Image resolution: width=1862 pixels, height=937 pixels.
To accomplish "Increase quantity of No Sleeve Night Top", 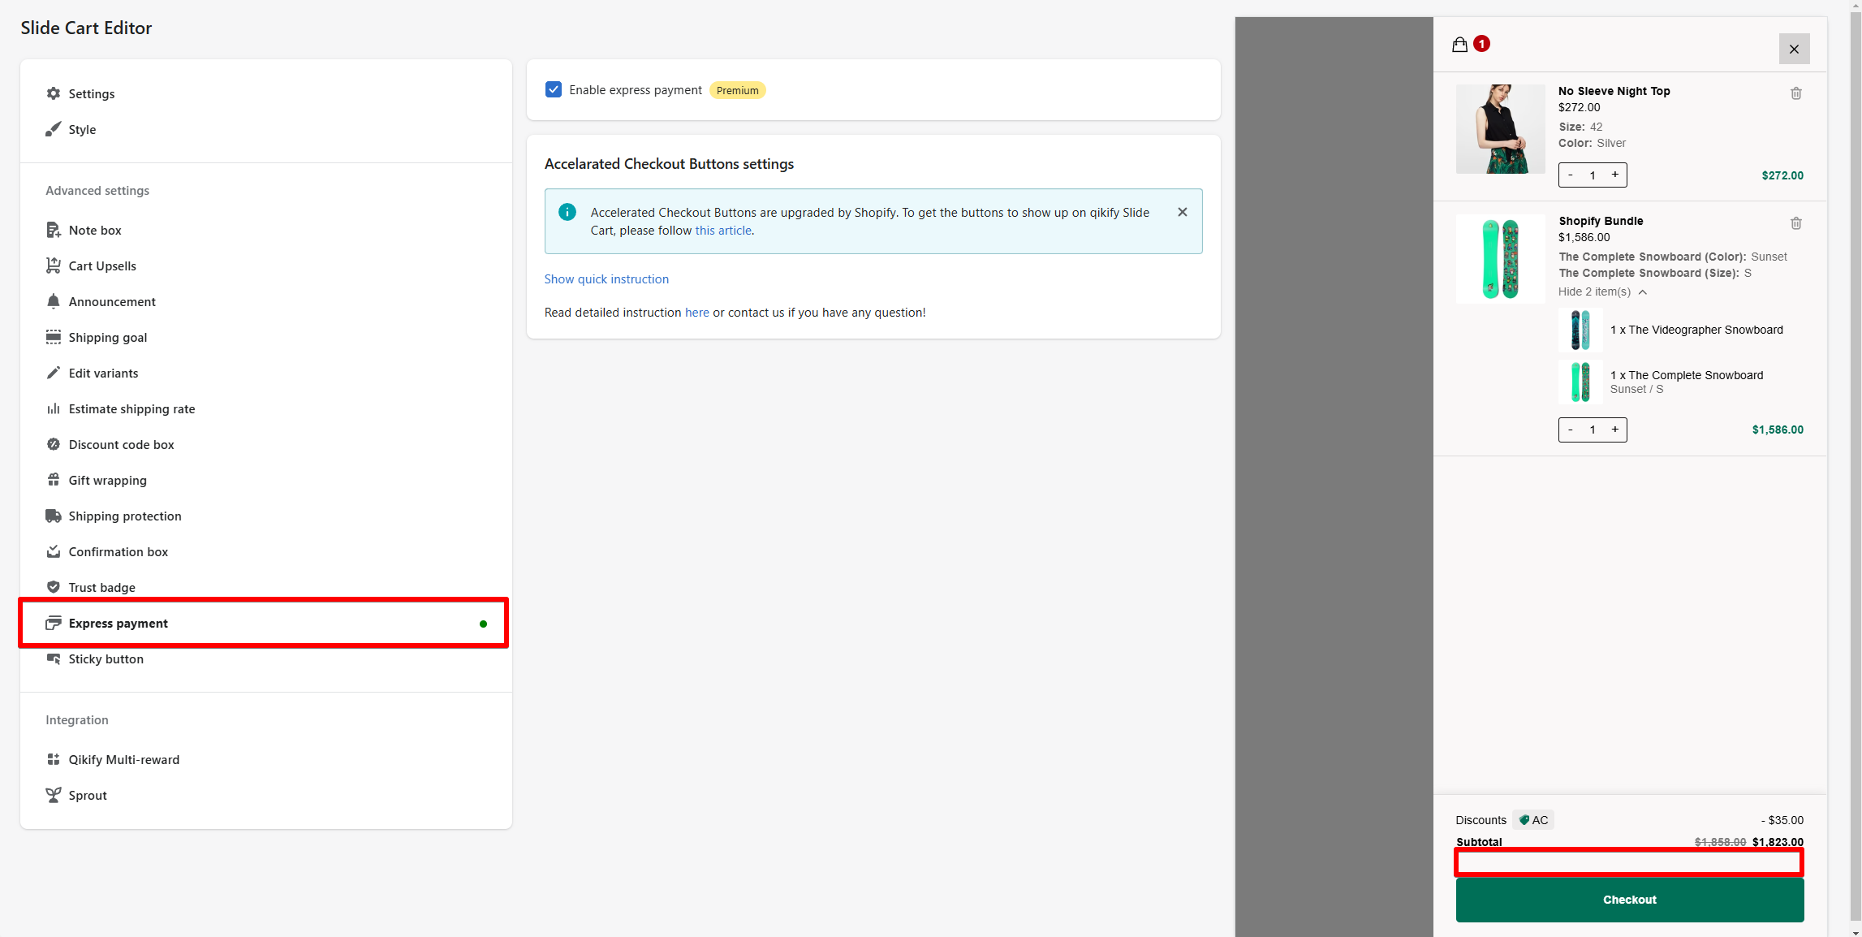I will [x=1615, y=175].
